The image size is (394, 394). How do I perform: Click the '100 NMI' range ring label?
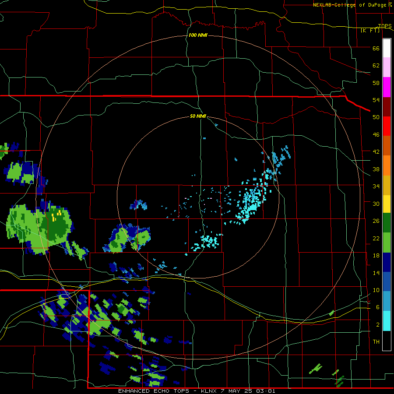tap(198, 35)
